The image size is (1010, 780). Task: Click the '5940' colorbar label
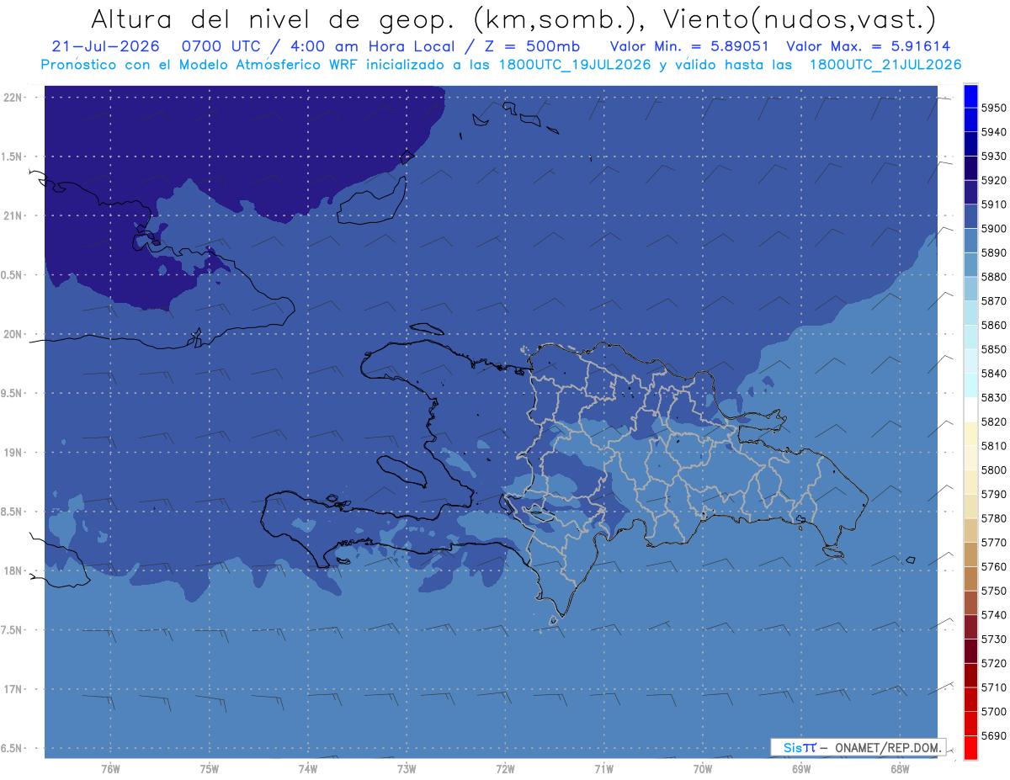point(993,132)
